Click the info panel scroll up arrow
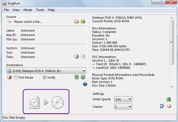Image resolution: width=178 pixels, height=122 pixels. click(172, 18)
